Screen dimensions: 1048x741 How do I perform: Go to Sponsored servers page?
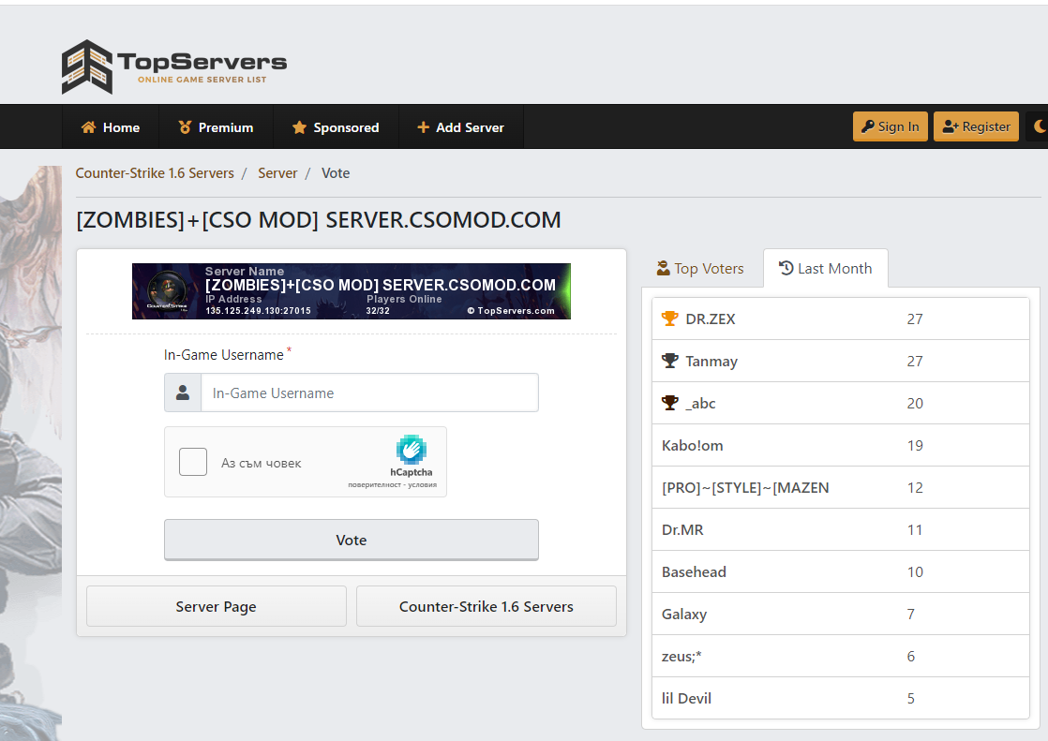[x=336, y=127]
